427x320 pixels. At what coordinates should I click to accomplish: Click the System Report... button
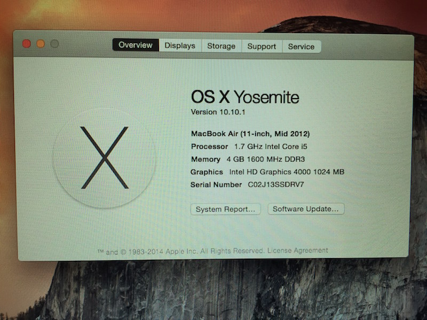coord(225,209)
